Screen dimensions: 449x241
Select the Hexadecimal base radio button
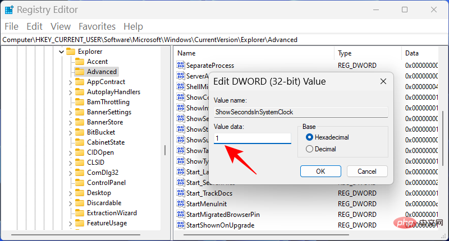(309, 137)
